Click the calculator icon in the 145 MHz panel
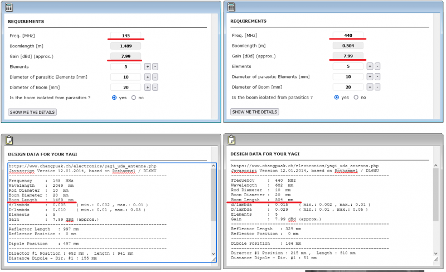446x272 pixels. click(x=9, y=7)
